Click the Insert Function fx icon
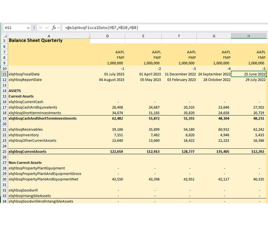 tap(54, 28)
